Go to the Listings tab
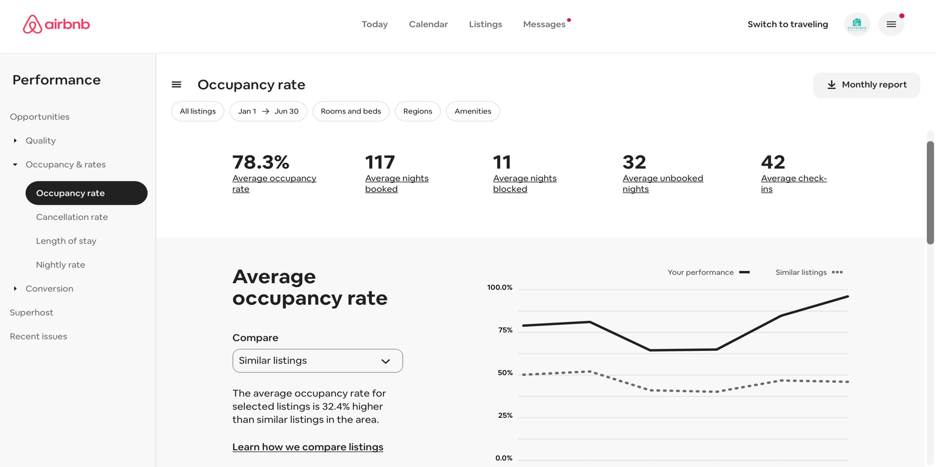Viewport: 936px width, 467px height. pos(485,24)
